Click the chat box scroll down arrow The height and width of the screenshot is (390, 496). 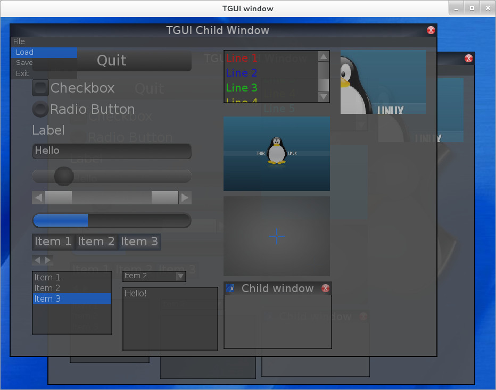pos(323,97)
